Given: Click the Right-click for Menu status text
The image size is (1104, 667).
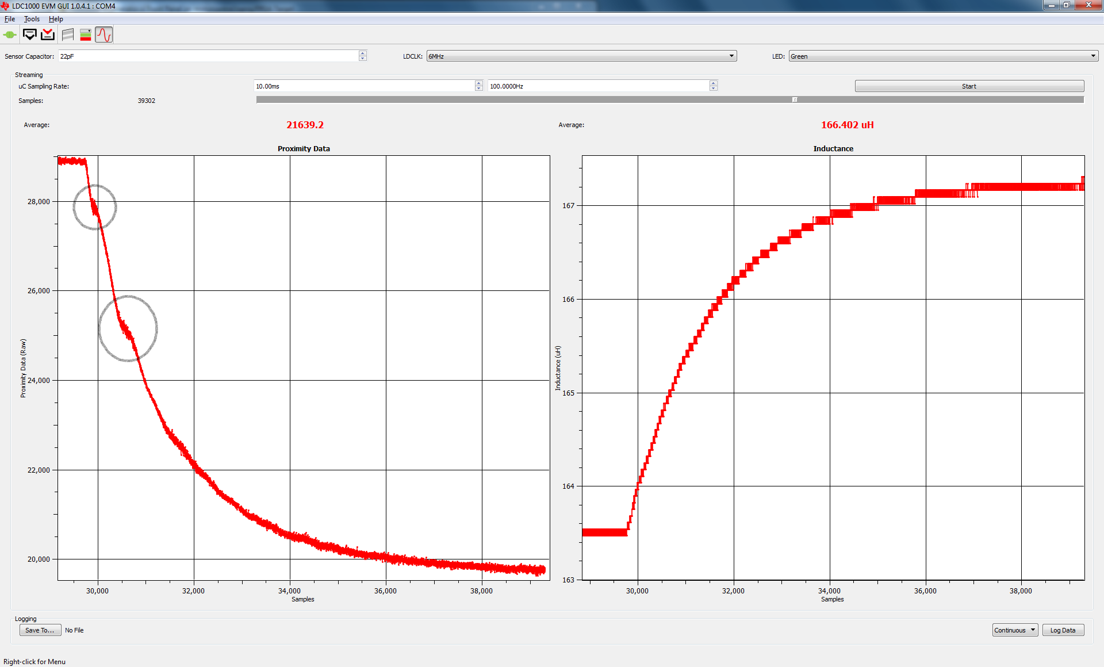Looking at the screenshot, I should pyautogui.click(x=34, y=662).
